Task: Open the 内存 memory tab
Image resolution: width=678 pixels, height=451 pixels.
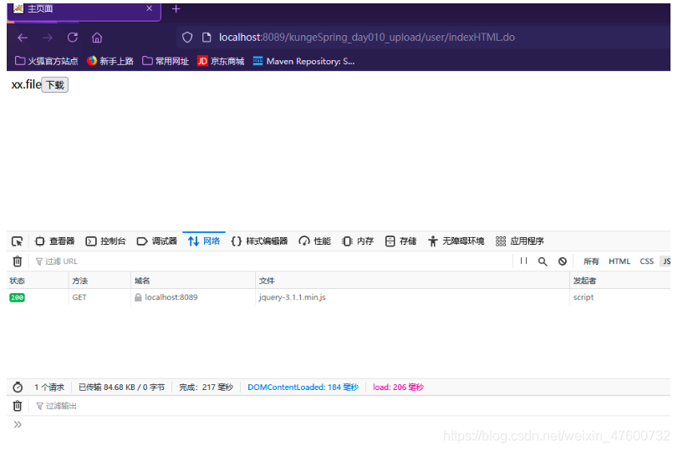Action: 358,241
